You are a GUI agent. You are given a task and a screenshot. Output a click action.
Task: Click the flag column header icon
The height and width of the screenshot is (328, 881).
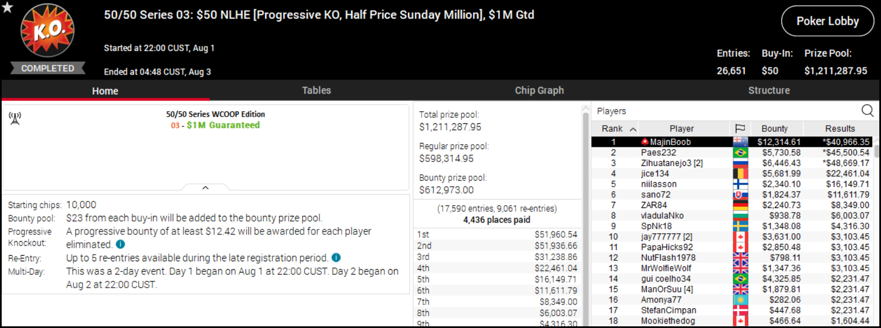[x=740, y=128]
